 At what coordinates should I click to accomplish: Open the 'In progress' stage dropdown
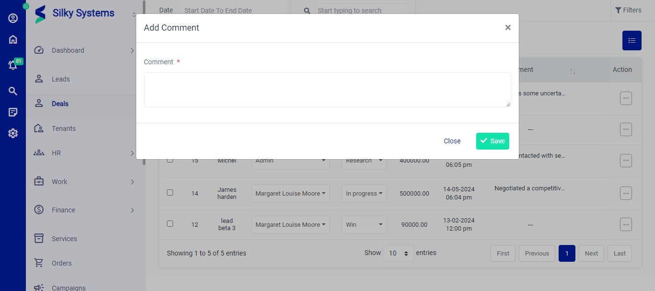364,194
